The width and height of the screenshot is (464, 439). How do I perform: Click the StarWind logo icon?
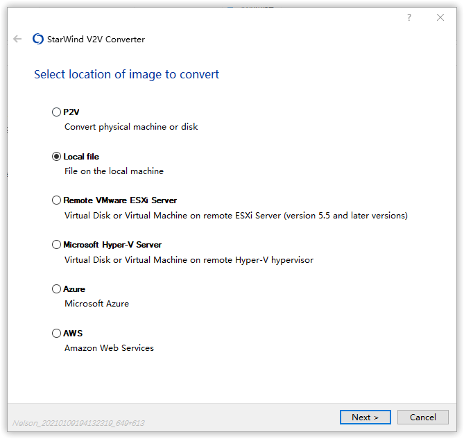pos(38,39)
